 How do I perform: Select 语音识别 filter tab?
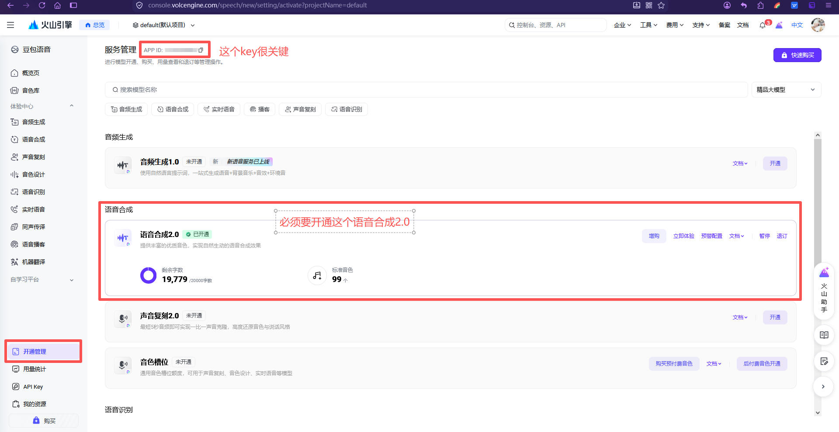(x=347, y=109)
